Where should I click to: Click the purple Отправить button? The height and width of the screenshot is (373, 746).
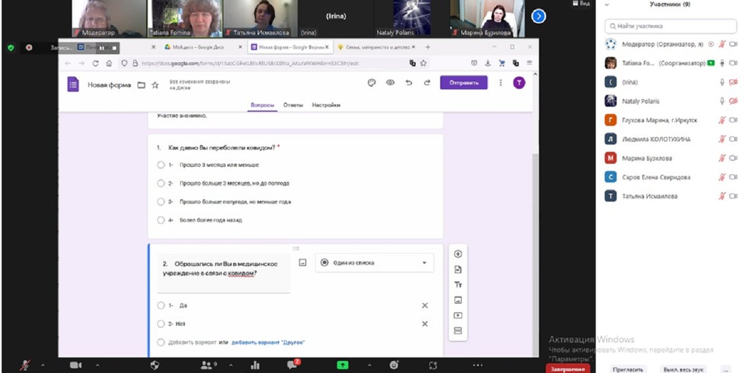(x=463, y=83)
